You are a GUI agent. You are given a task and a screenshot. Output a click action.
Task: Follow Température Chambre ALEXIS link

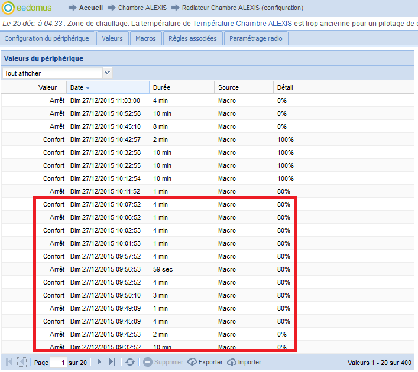point(242,24)
